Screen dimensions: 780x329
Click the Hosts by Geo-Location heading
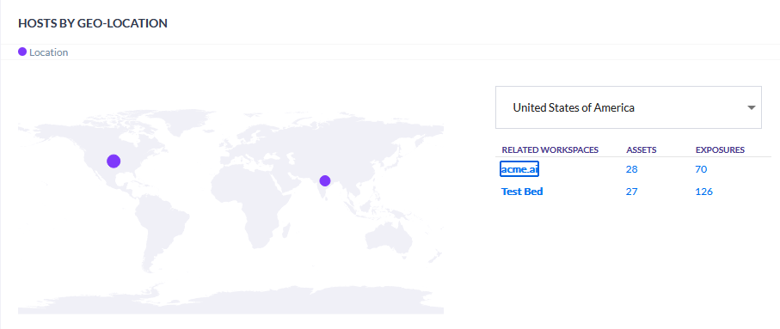93,23
